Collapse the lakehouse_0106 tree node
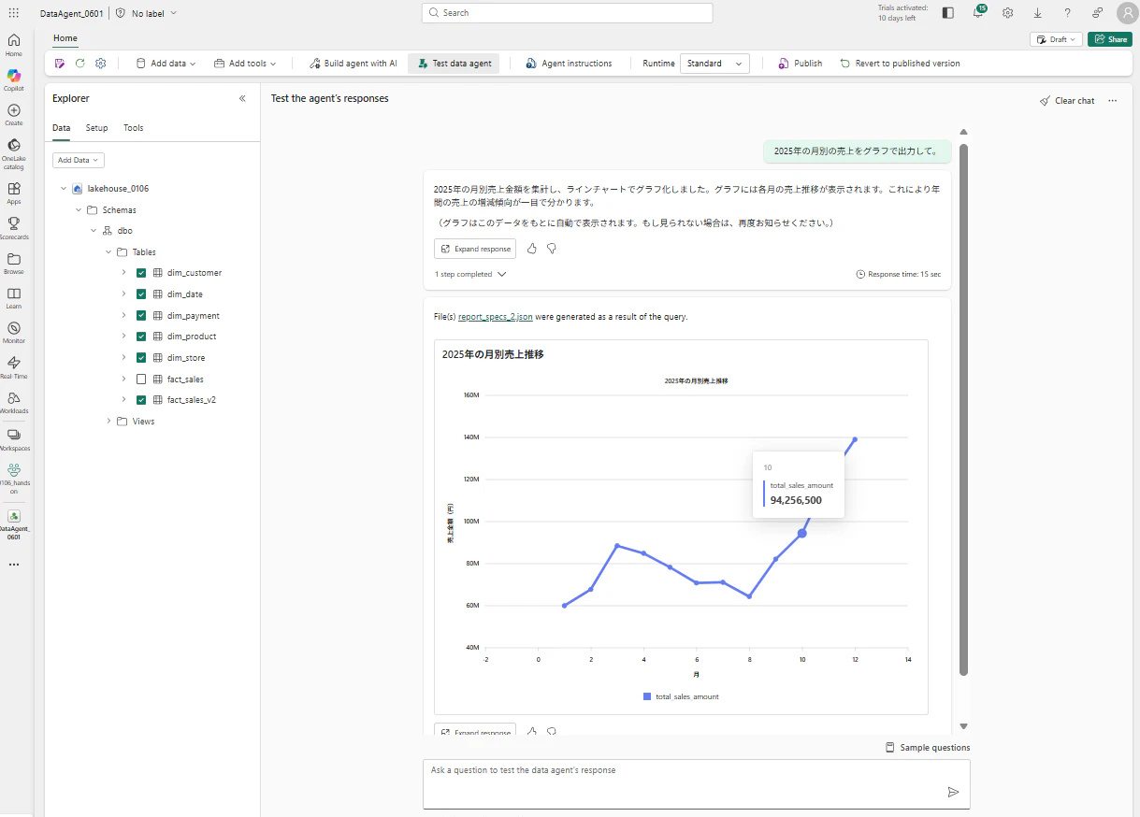1140x817 pixels. 64,189
